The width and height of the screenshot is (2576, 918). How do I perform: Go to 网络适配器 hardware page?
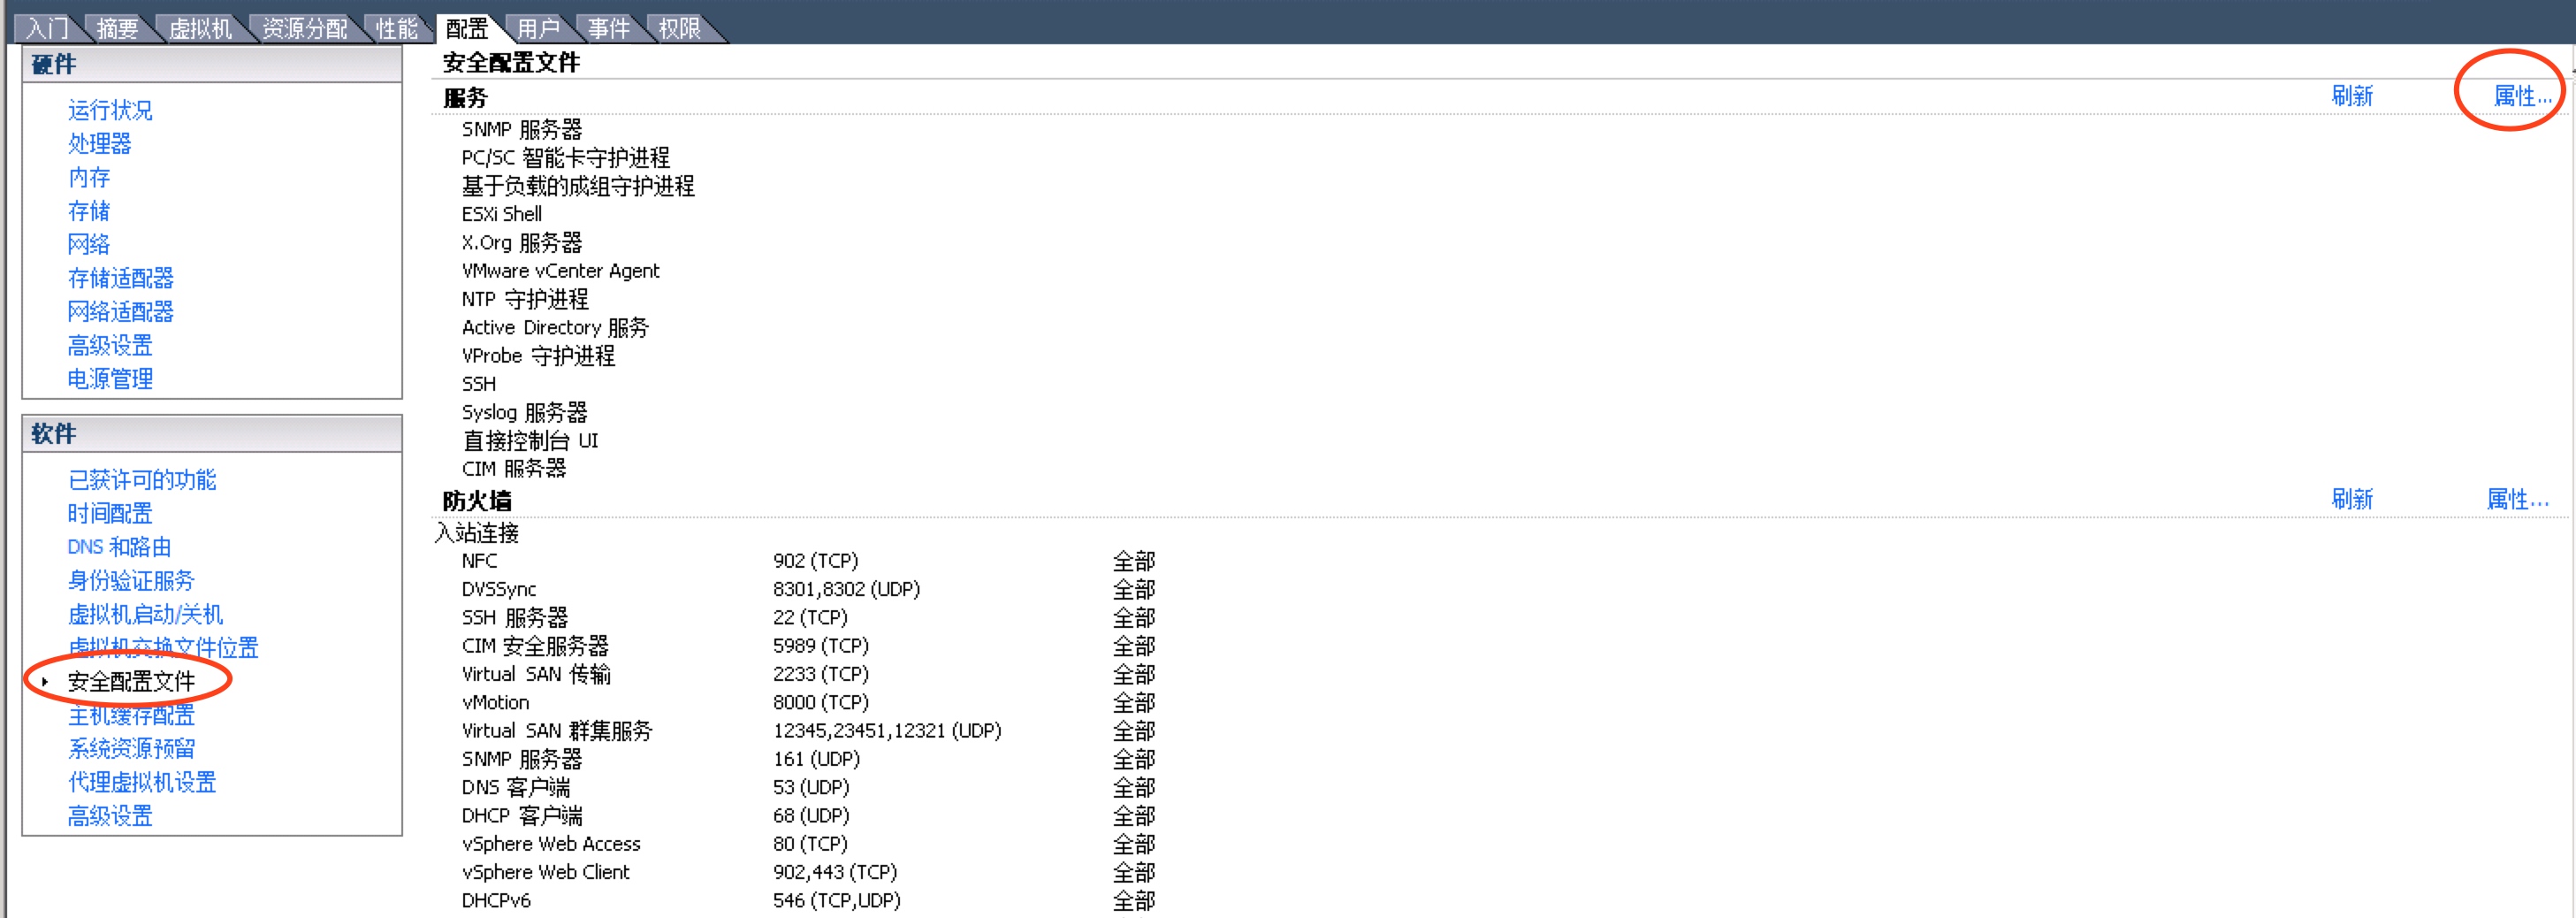121,312
